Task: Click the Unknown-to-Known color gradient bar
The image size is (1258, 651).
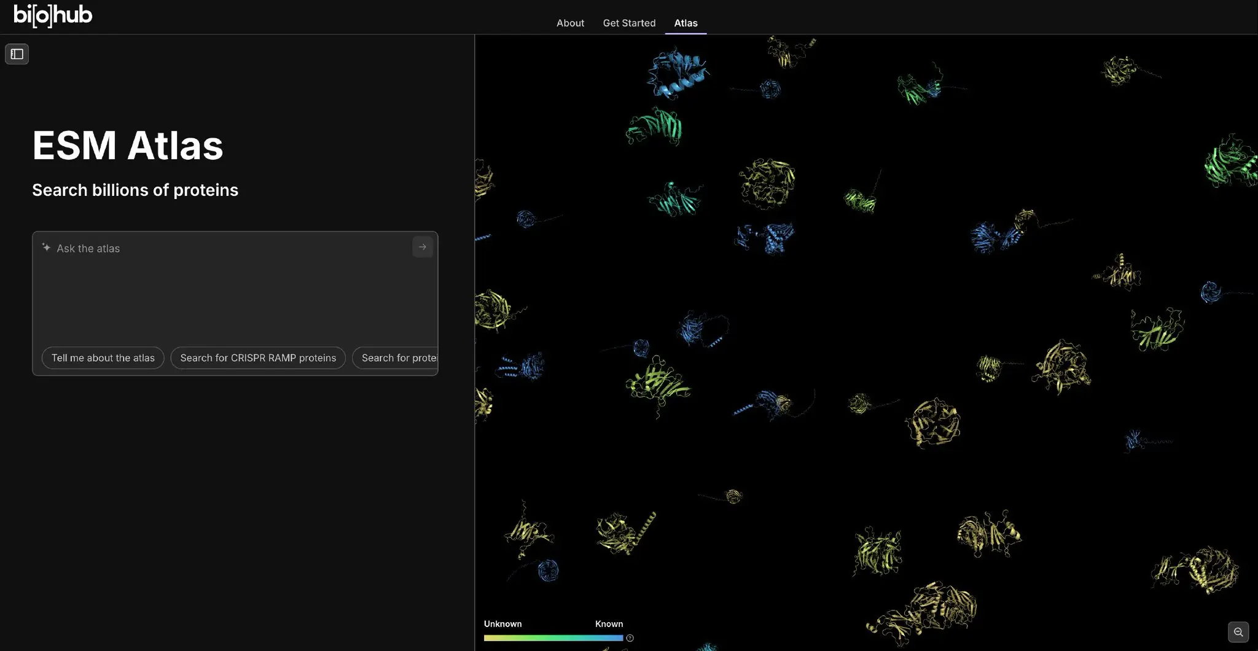Action: click(553, 638)
